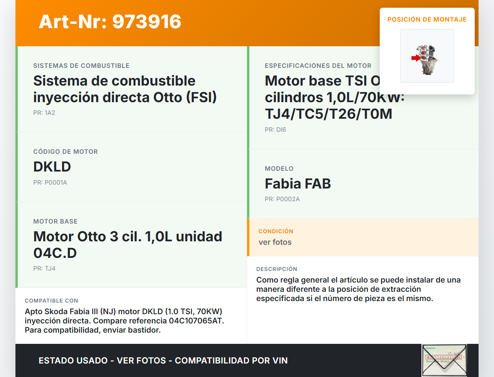494x377 pixels.
Task: Click the small 'MOTOR BASE' section label
Action: pyautogui.click(x=56, y=222)
